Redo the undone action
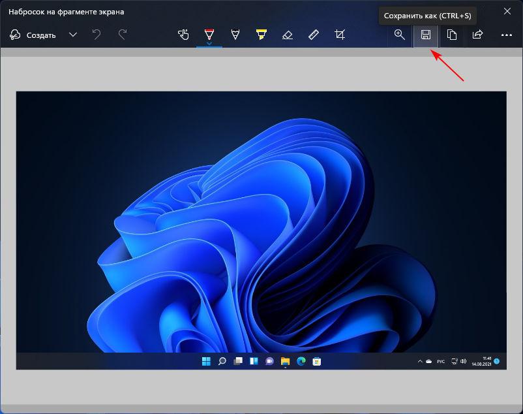 123,35
